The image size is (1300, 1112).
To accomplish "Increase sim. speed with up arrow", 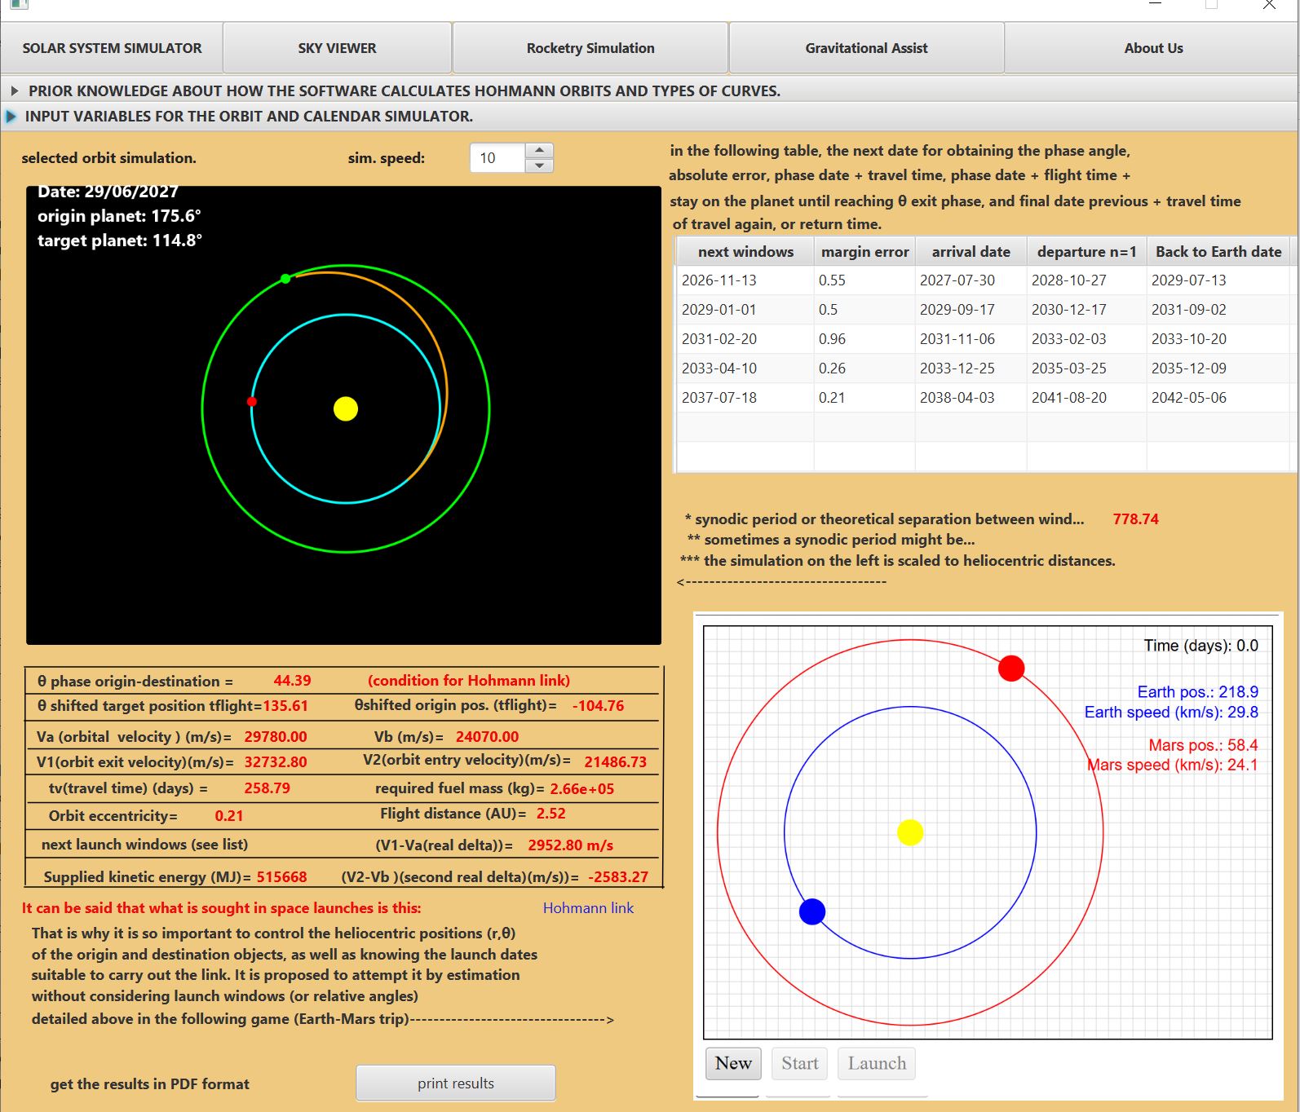I will point(539,151).
